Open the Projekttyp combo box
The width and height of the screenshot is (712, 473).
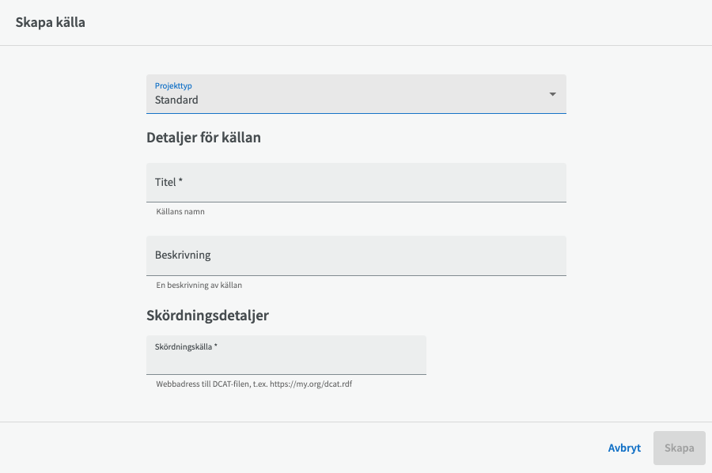coord(356,94)
